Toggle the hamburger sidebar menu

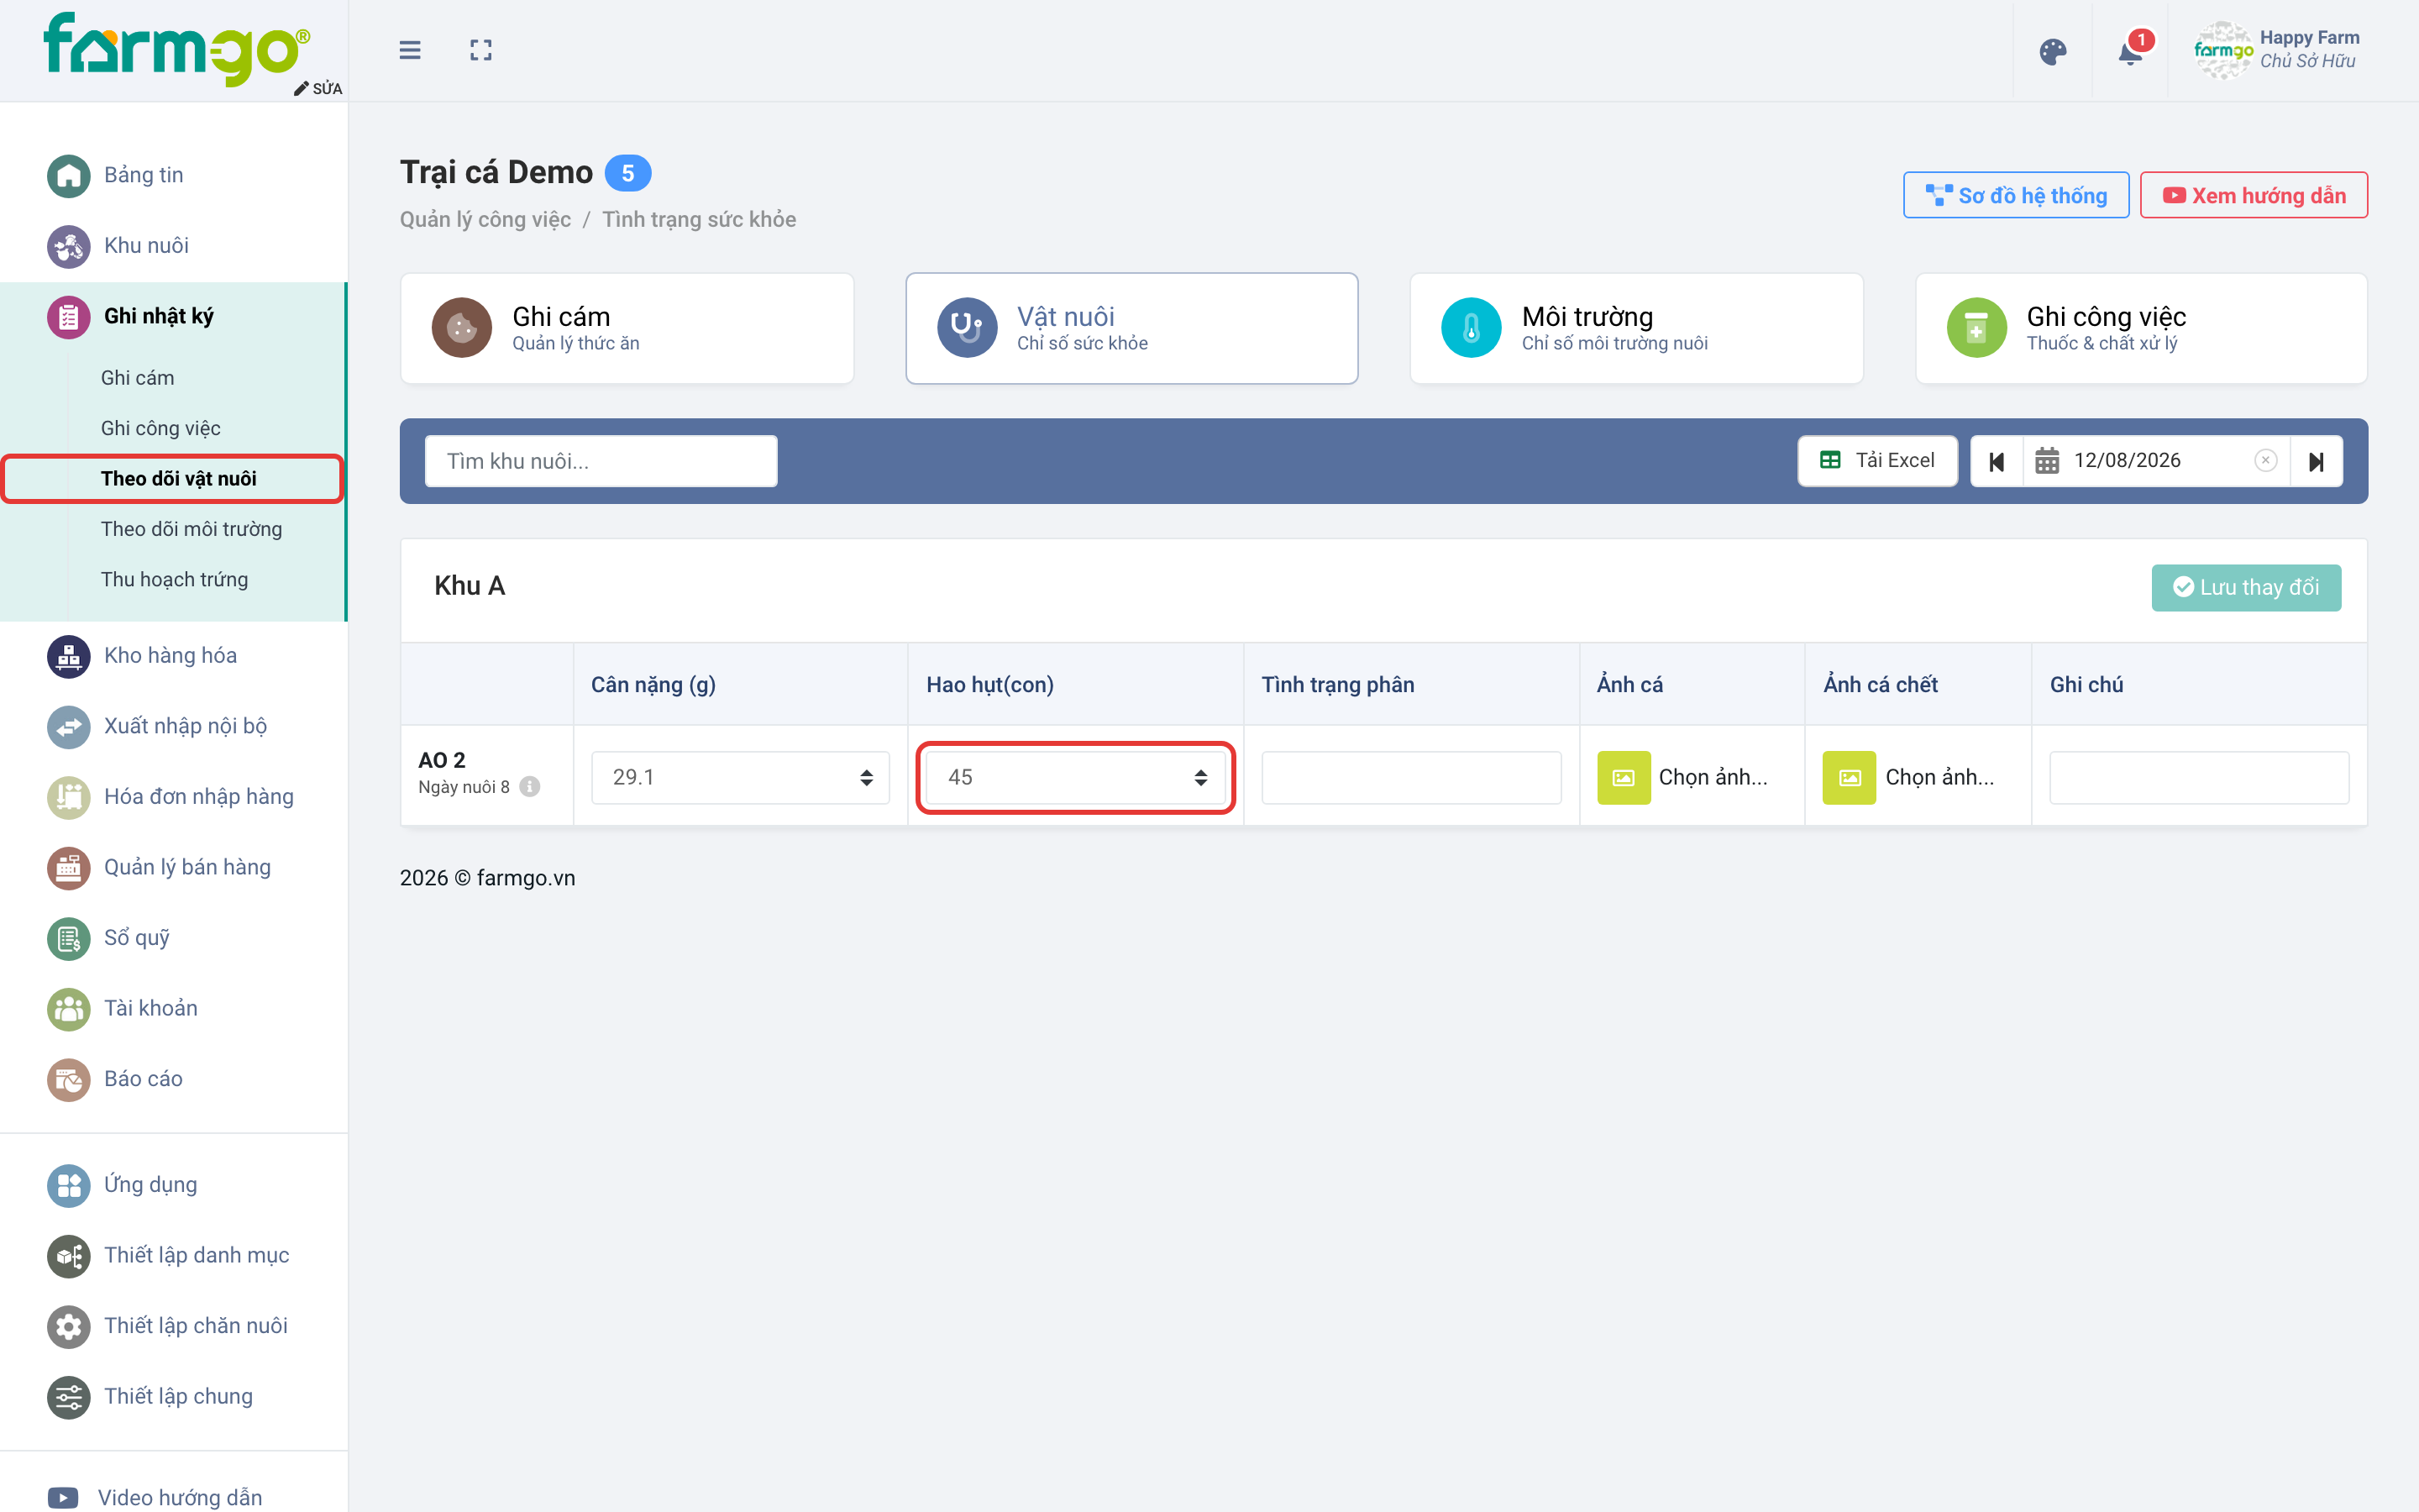pyautogui.click(x=410, y=50)
